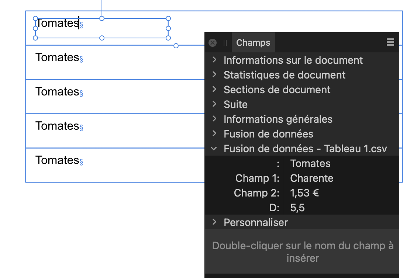403x278 pixels.
Task: Expand the Personnaliser section
Action: (214, 222)
